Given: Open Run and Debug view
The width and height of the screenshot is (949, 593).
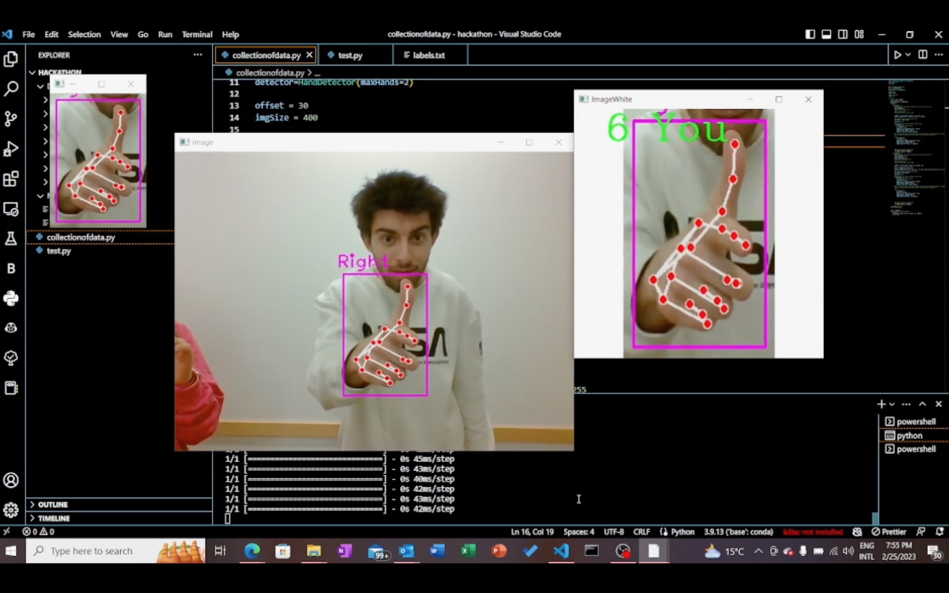Looking at the screenshot, I should click(x=11, y=149).
